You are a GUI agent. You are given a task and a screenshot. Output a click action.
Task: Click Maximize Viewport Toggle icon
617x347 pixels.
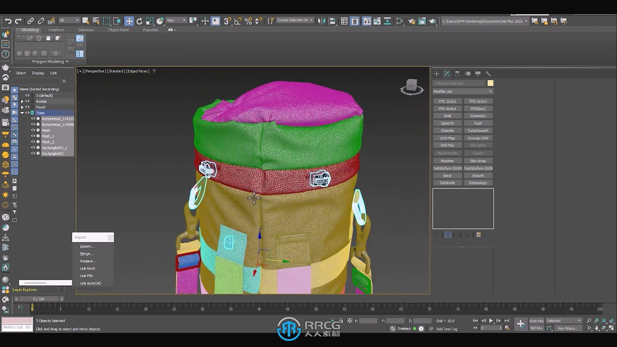coord(611,328)
